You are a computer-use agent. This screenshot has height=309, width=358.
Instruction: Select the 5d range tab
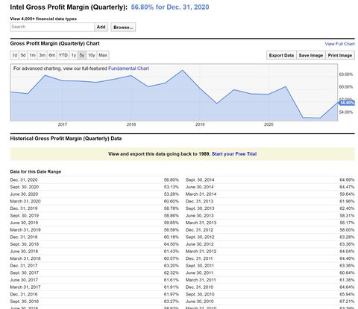pos(23,55)
